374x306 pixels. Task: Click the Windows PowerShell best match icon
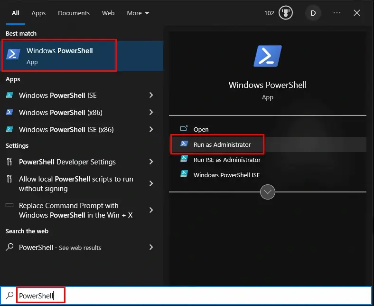(14, 54)
